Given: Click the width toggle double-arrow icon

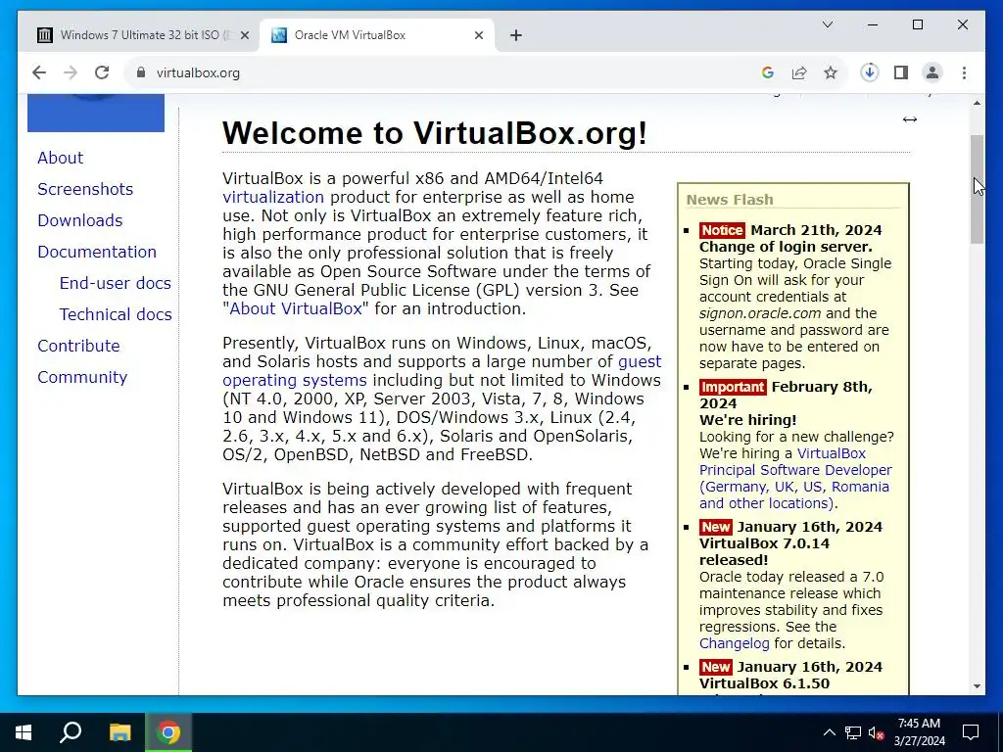Looking at the screenshot, I should point(910,119).
